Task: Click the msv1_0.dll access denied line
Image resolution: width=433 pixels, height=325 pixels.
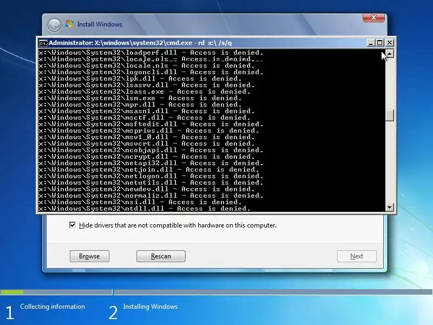Action: (147, 137)
